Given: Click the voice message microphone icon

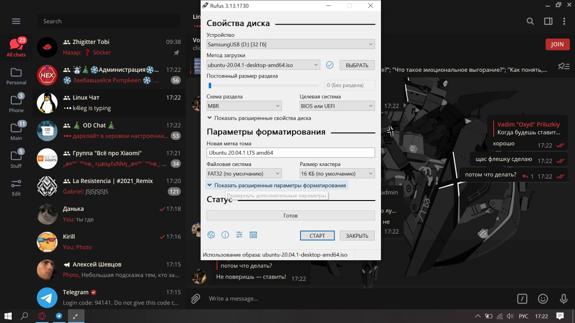Looking at the screenshot, I should click(564, 298).
